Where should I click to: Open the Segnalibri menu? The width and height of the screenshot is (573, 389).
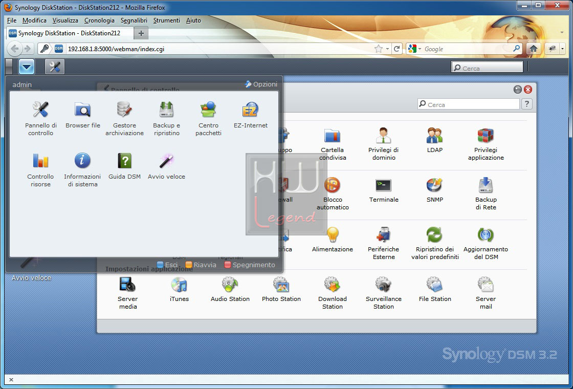(x=134, y=20)
